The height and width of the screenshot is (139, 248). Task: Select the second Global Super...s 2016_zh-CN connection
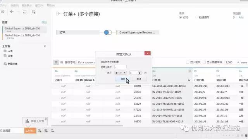(25, 36)
